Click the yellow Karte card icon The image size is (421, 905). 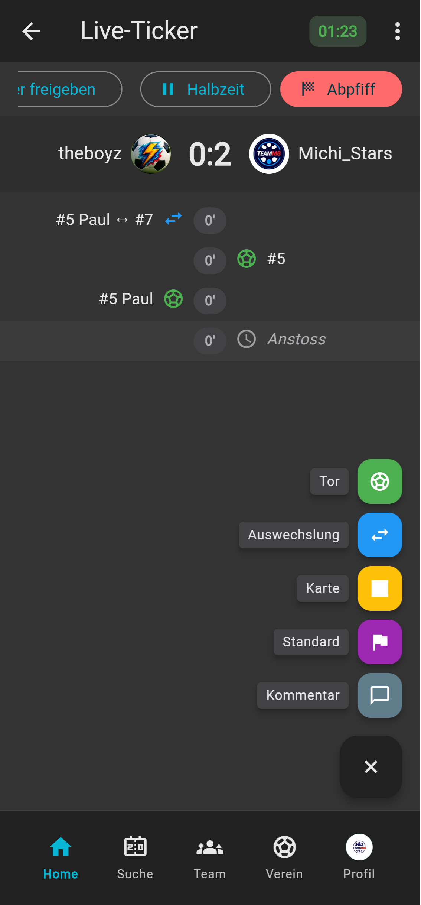click(379, 588)
